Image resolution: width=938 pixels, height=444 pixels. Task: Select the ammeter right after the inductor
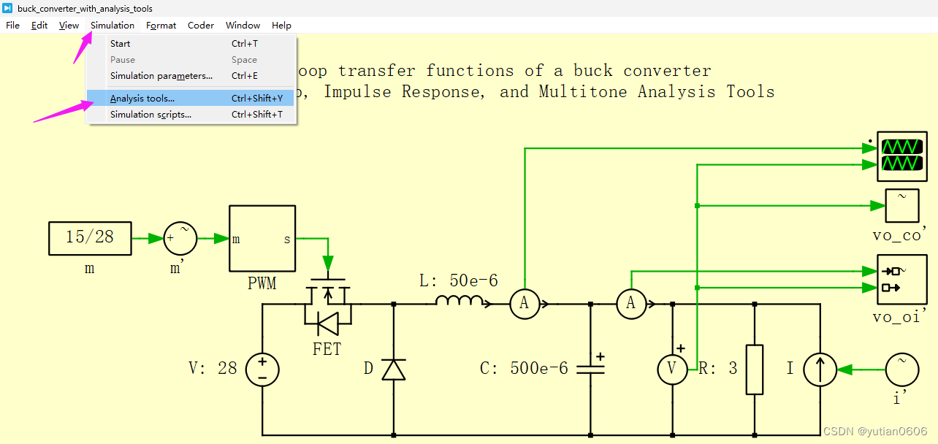[x=525, y=305]
